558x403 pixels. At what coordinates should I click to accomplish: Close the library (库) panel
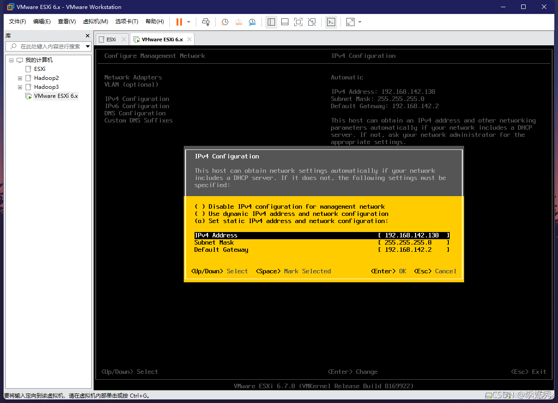coord(88,35)
